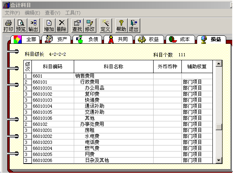
Task: Open the 定义 wizard icon
Action: (106, 26)
